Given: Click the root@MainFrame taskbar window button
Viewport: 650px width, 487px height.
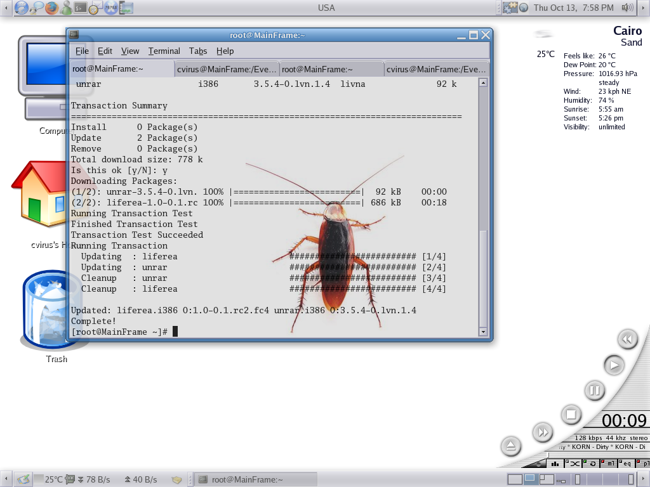Looking at the screenshot, I should [255, 479].
